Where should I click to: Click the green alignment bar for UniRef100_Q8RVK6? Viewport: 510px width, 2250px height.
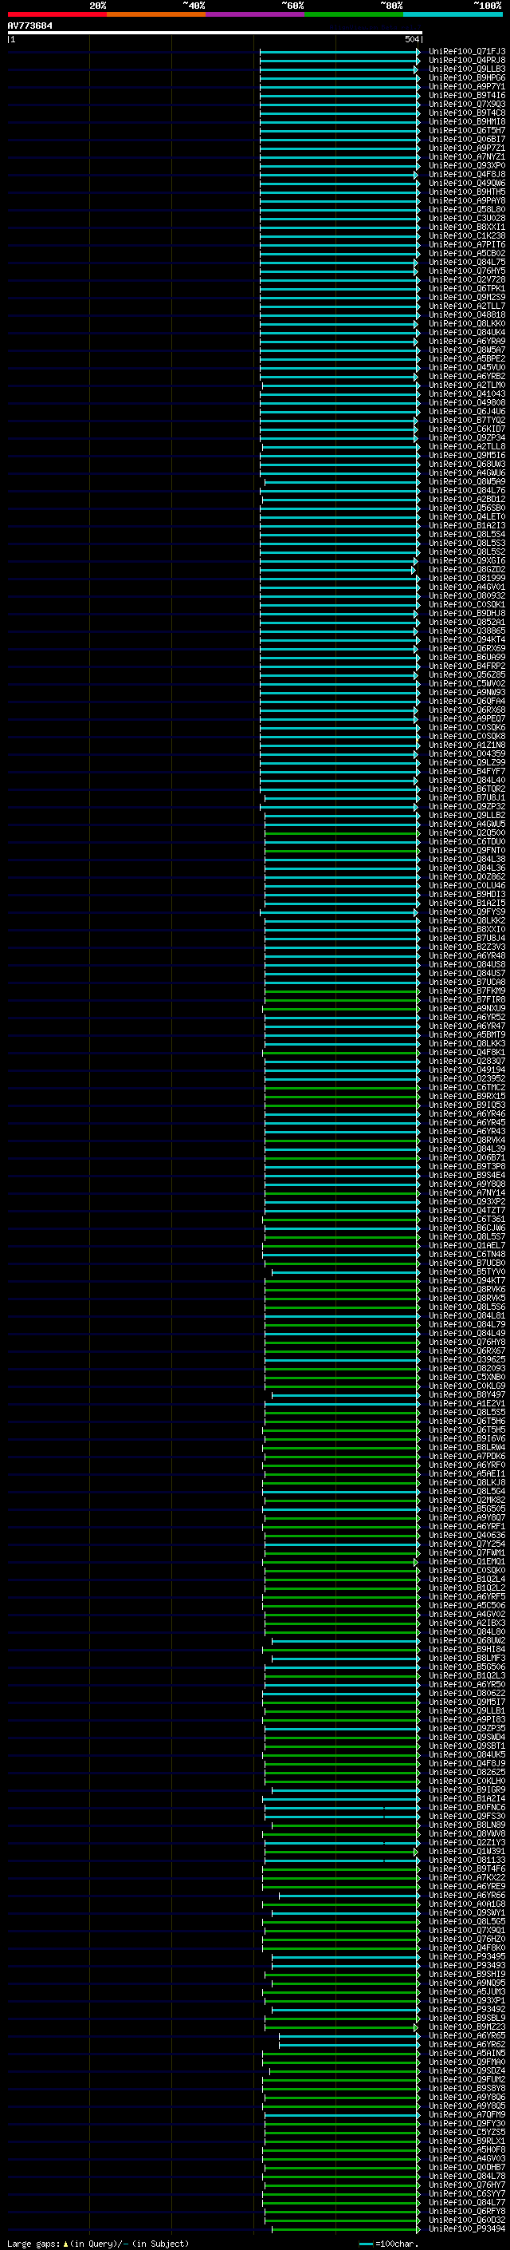[342, 1289]
